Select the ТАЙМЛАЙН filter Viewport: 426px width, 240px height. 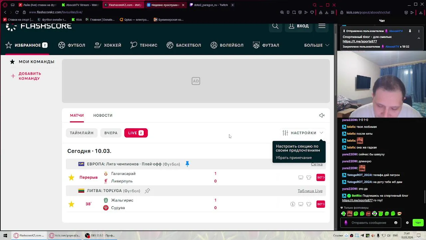[82, 133]
